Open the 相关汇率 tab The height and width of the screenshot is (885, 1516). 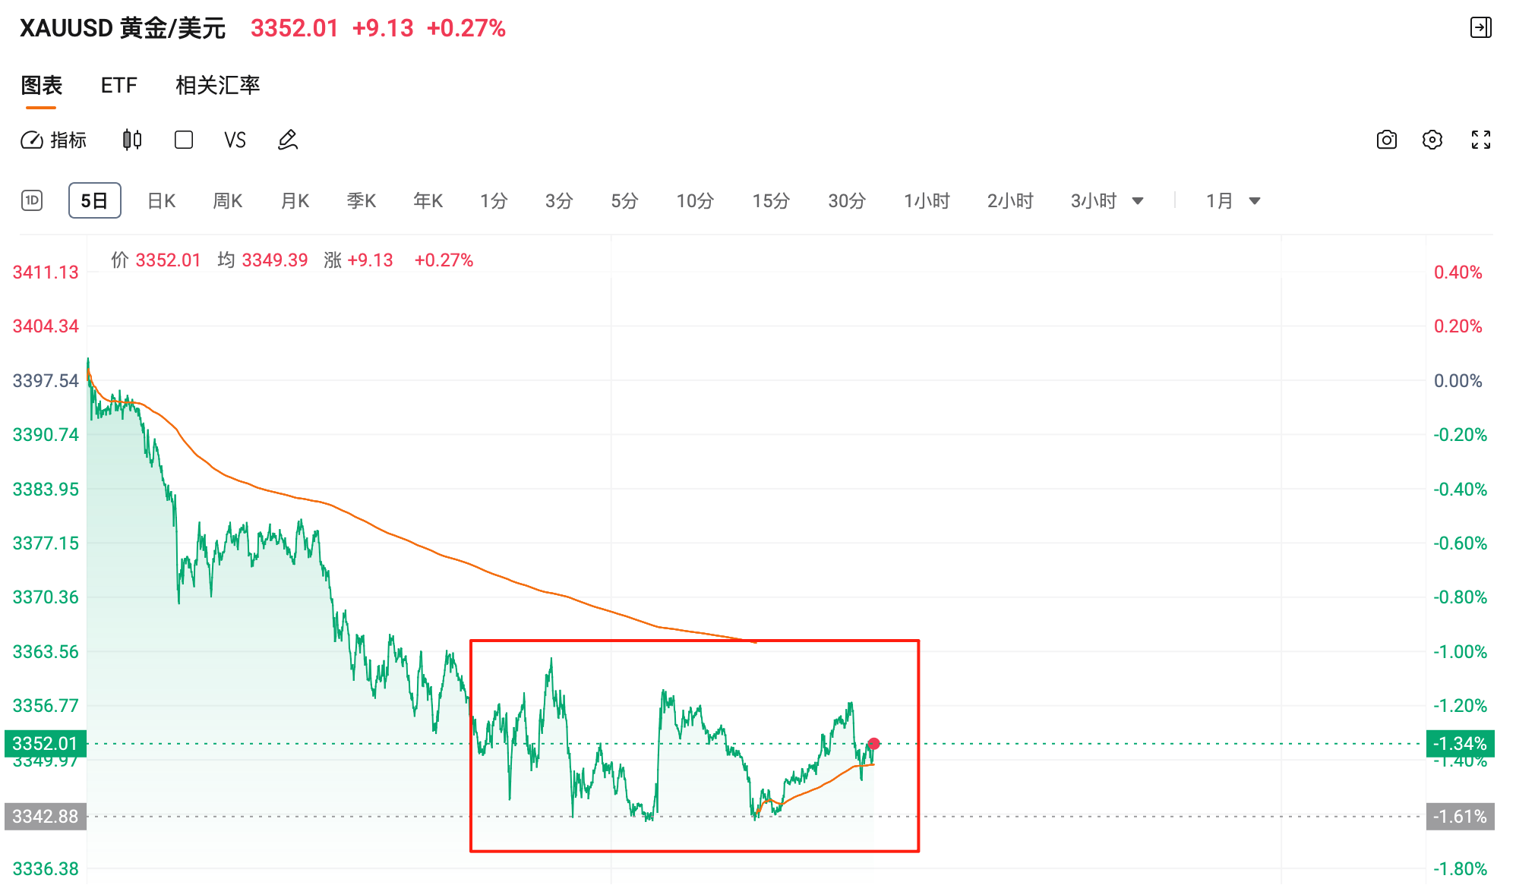click(x=217, y=85)
